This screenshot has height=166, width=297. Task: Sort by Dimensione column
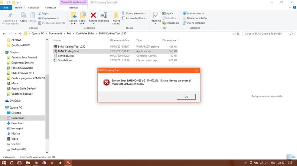pos(169,40)
